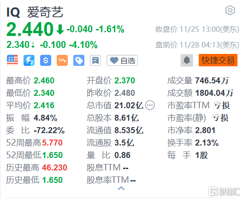Viewport: 243px width, 199px height.
Task: Click the blue lightning bolt icon
Action: click(29, 60)
